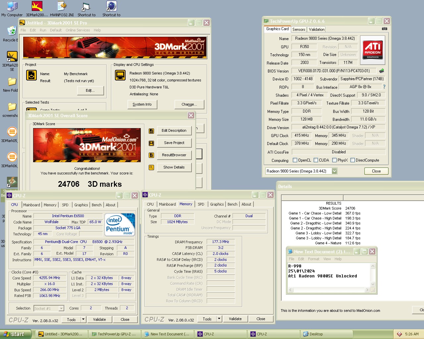424x339 pixels.
Task: Click the Edit... project button
Action: [90, 91]
